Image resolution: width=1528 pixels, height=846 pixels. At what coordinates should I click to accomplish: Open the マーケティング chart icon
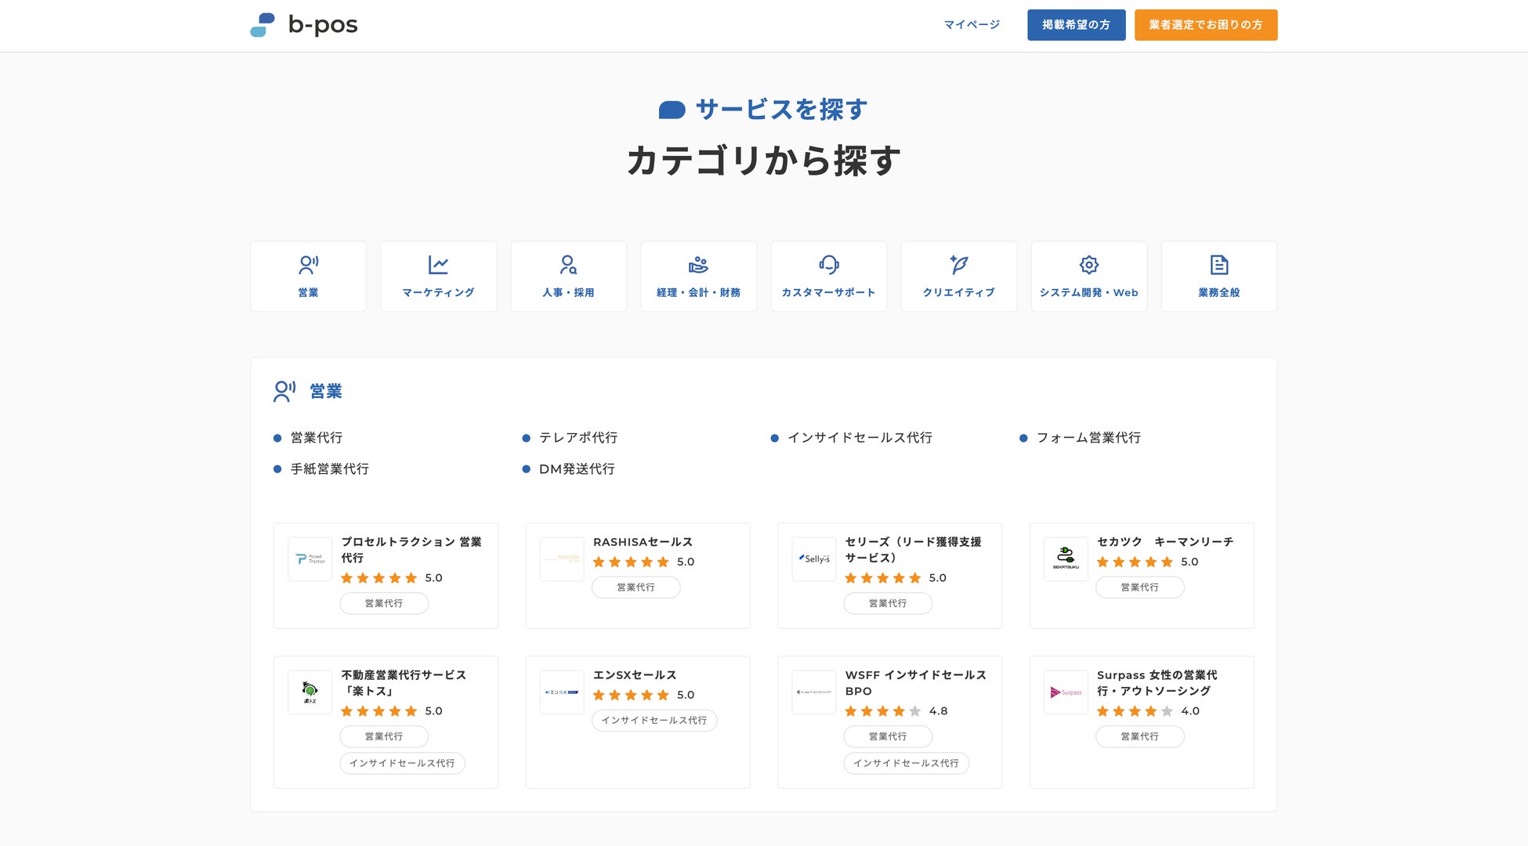pos(438,265)
